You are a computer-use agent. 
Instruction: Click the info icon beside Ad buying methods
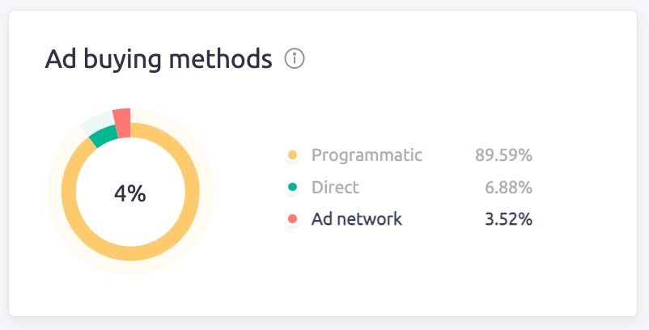(x=295, y=59)
